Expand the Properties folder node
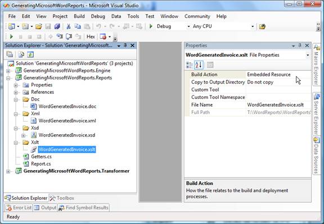The height and width of the screenshot is (224, 324). [16, 85]
